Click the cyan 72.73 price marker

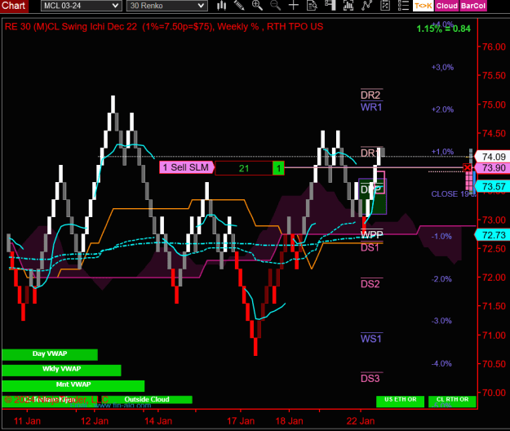pyautogui.click(x=494, y=235)
